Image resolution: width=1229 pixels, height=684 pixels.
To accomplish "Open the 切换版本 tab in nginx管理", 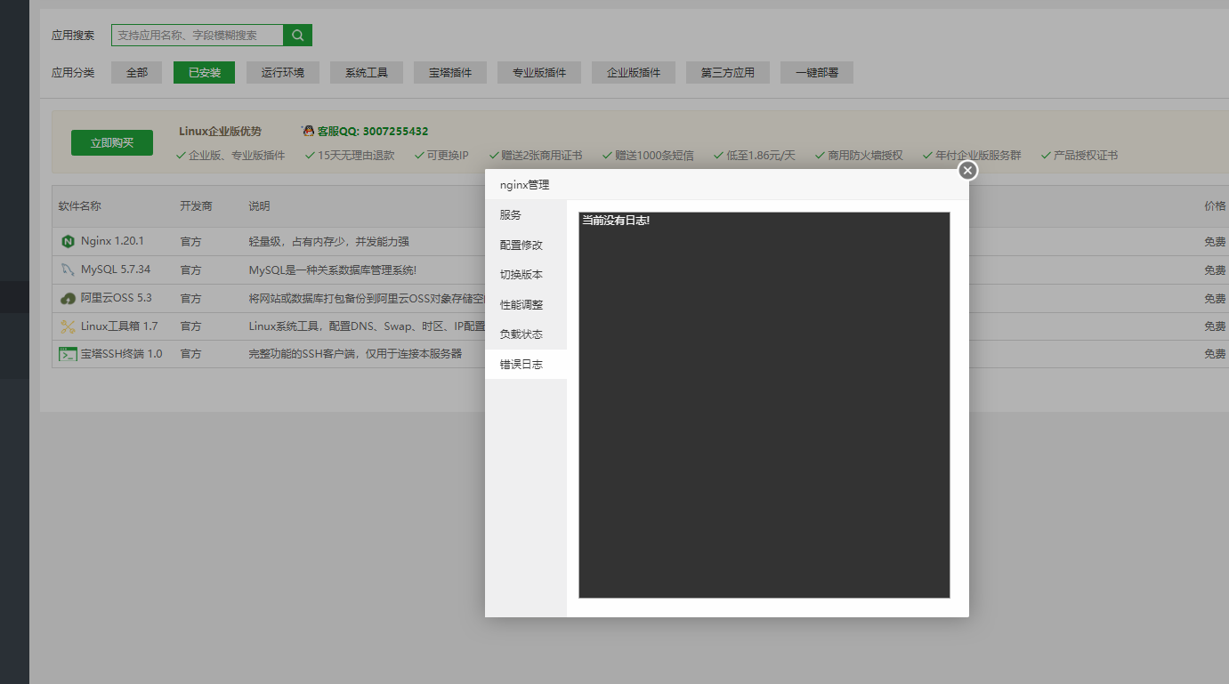I will (x=526, y=275).
